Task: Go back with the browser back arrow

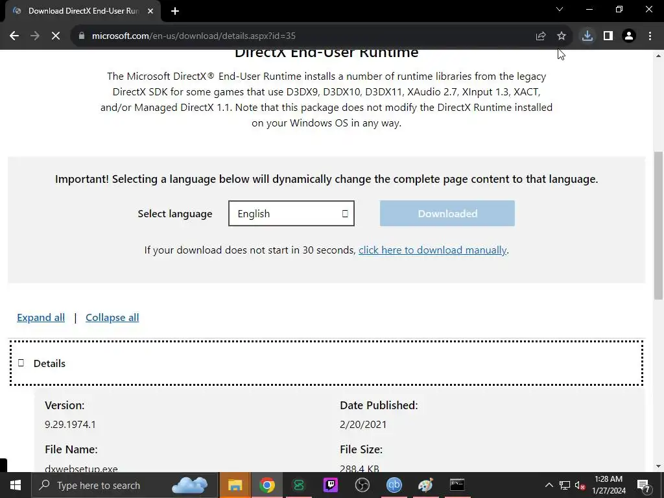Action: tap(14, 36)
